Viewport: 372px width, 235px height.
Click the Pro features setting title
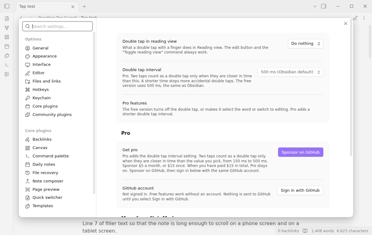tap(135, 103)
